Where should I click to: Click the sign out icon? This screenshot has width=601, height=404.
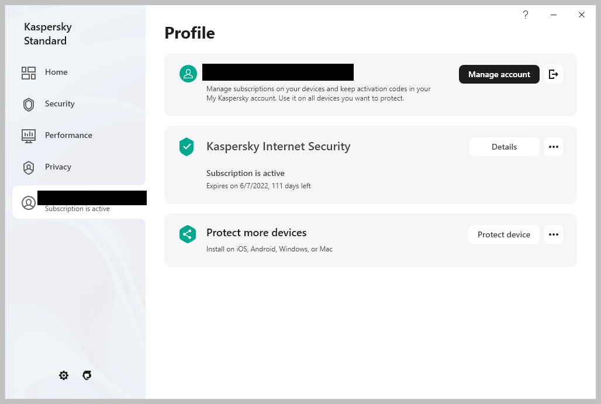(x=554, y=74)
